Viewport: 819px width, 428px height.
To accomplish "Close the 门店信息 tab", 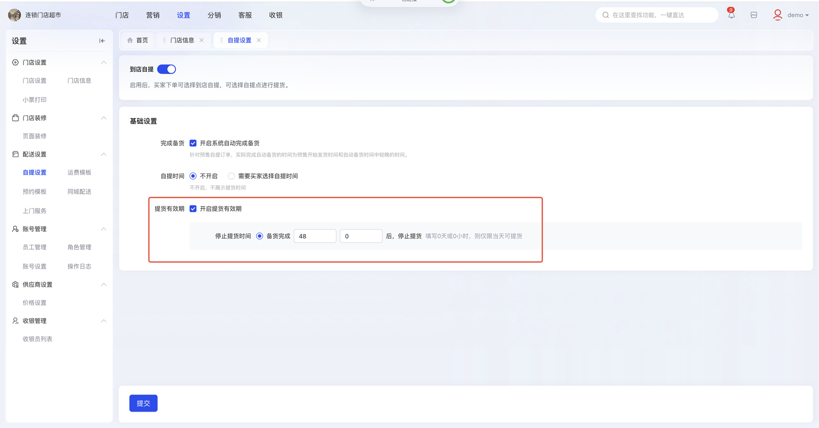I will pyautogui.click(x=202, y=40).
